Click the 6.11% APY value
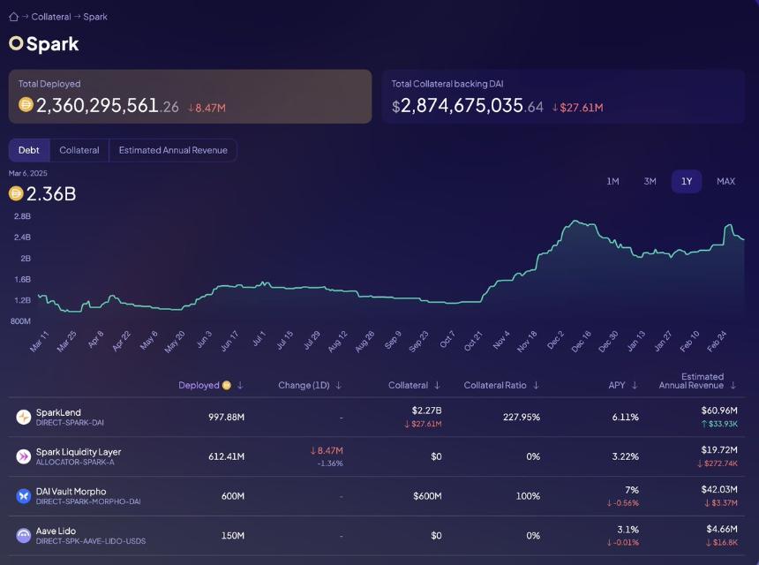Viewport: 759px width, 565px height. 626,417
